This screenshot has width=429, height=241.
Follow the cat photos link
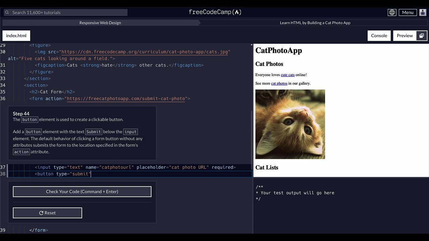(279, 83)
